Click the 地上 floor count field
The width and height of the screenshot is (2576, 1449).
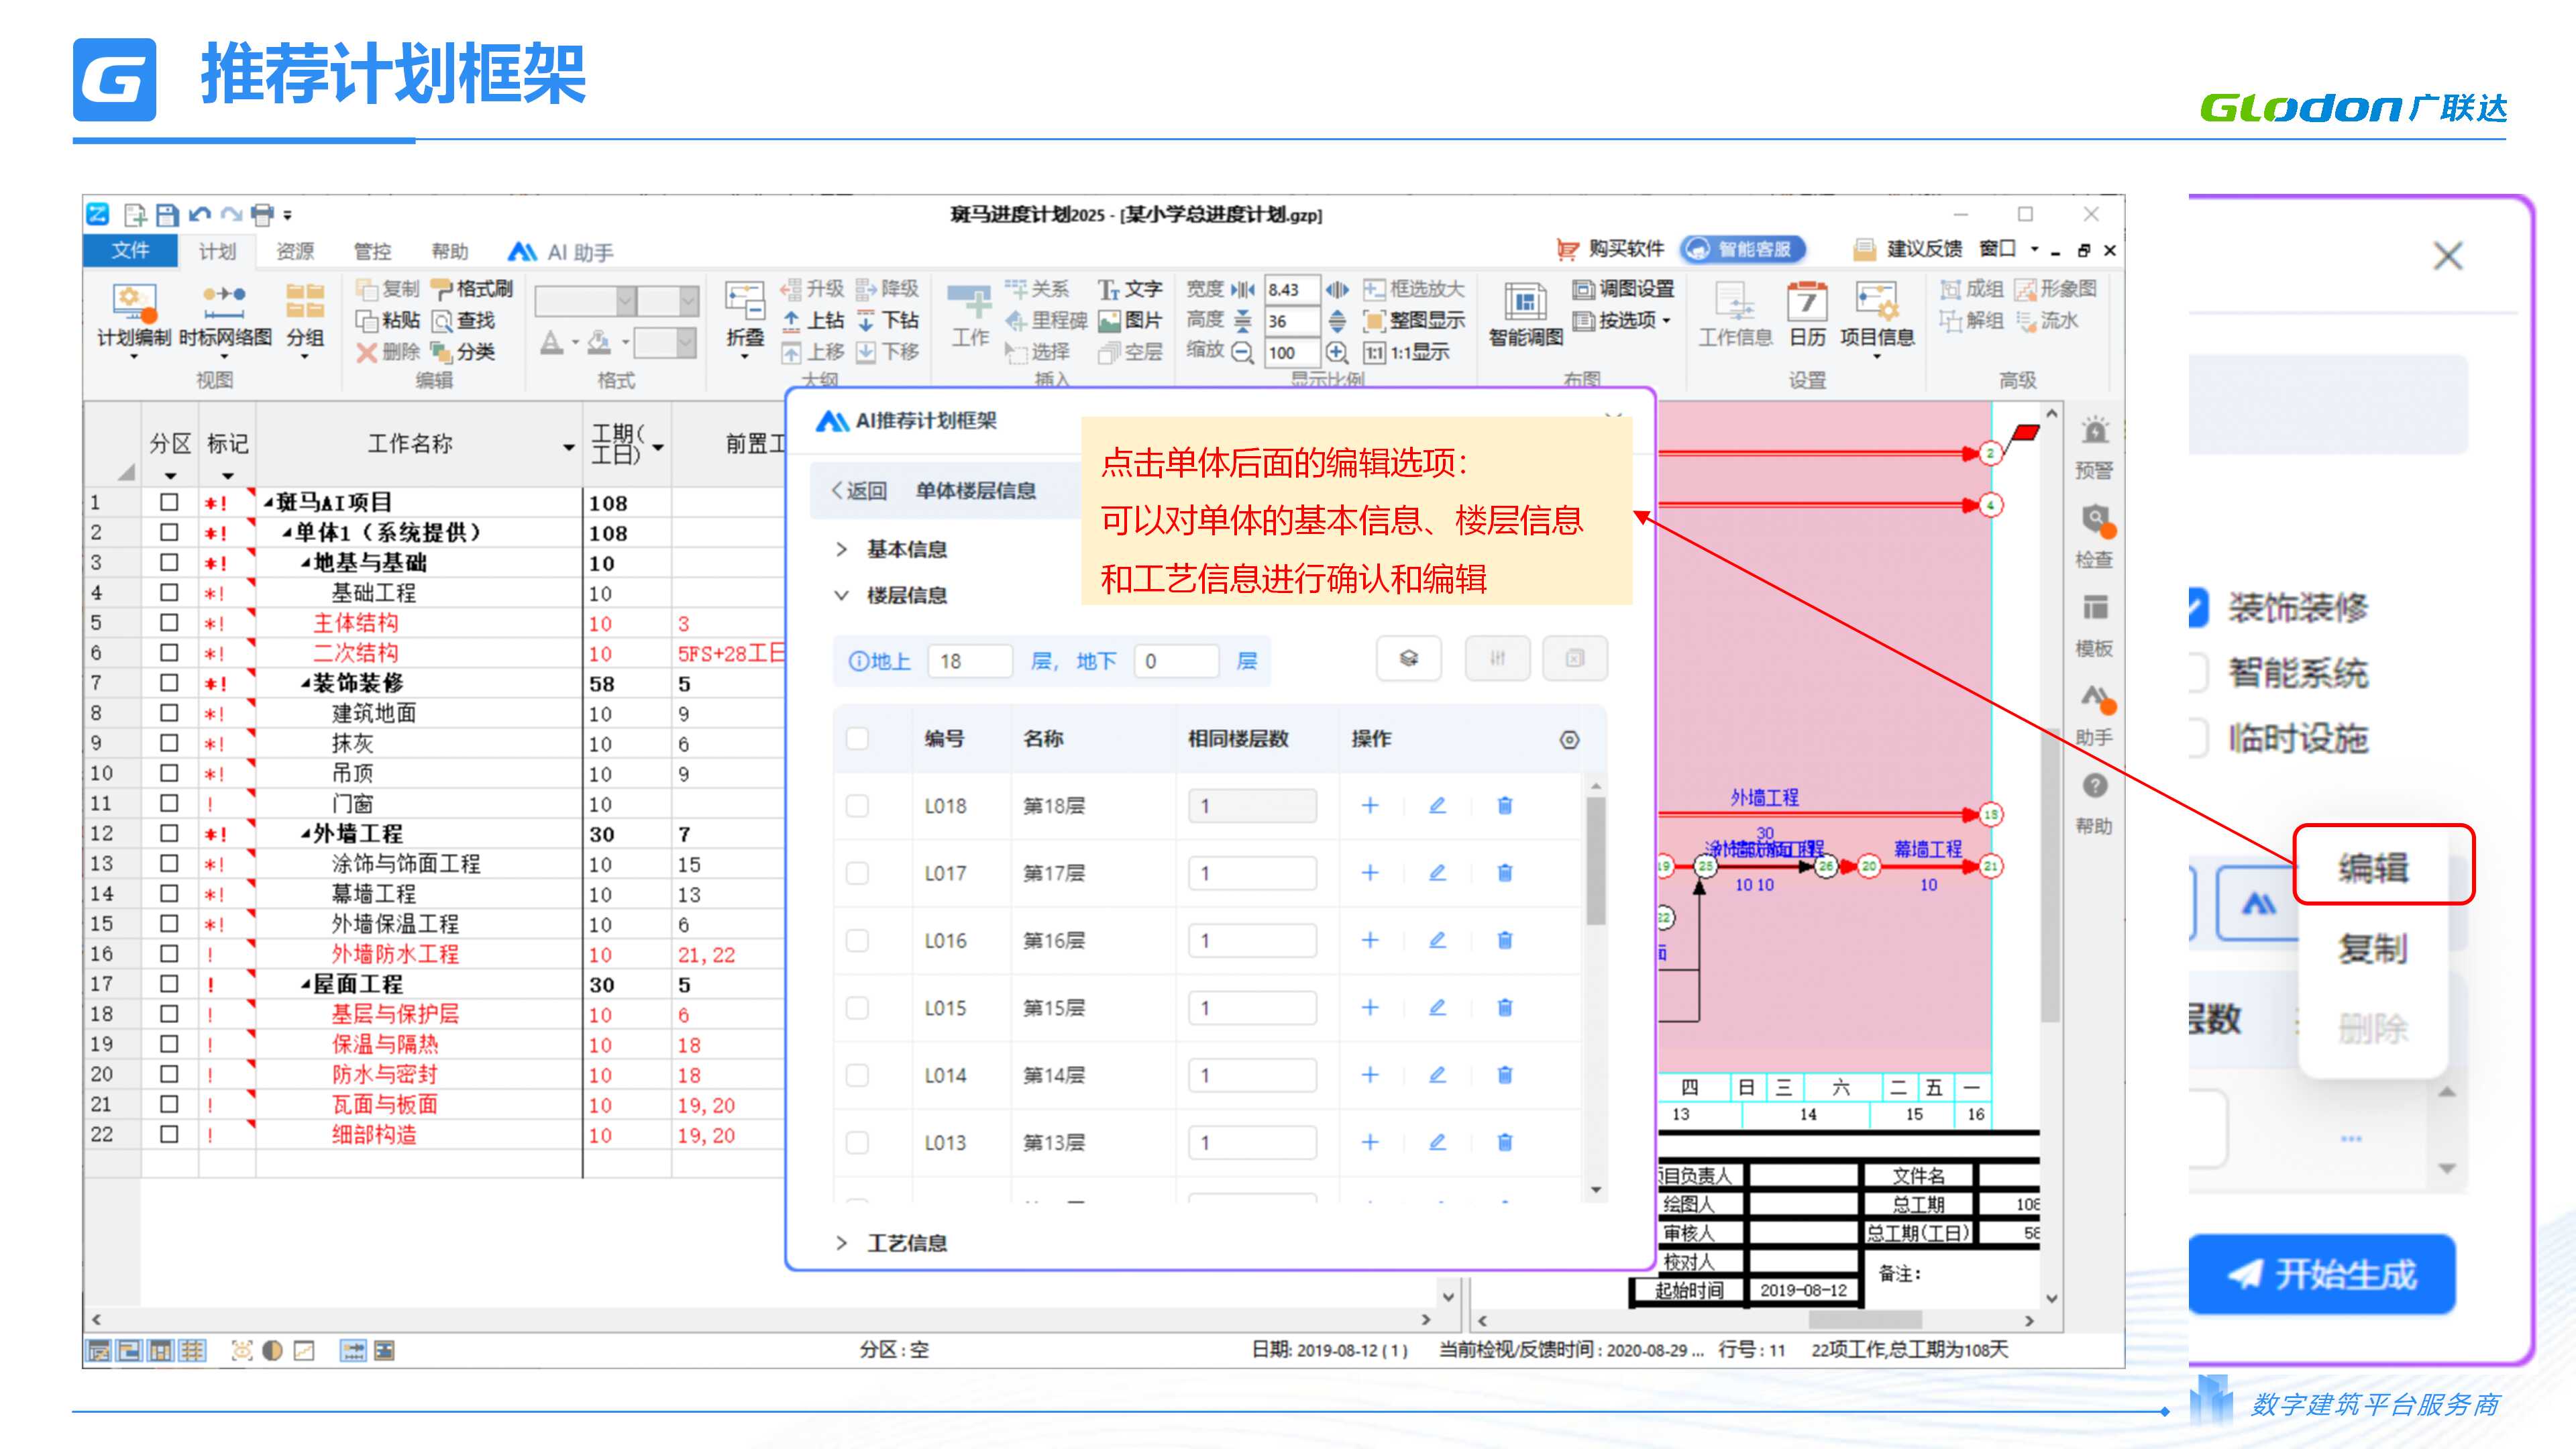click(x=970, y=661)
